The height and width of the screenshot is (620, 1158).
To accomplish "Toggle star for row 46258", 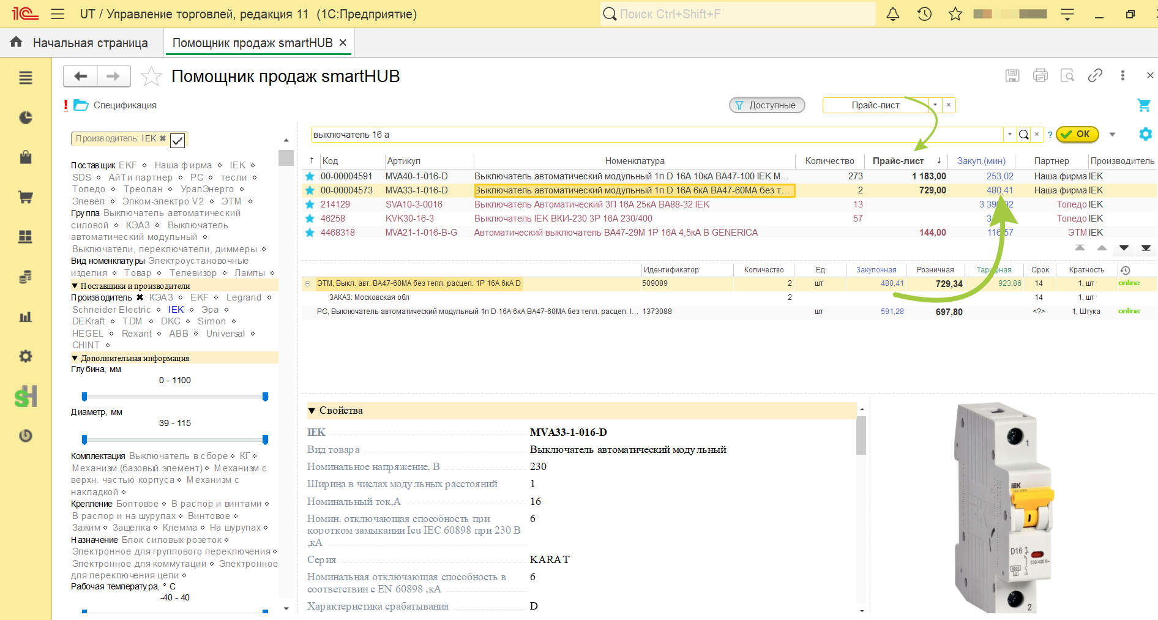I will (310, 218).
